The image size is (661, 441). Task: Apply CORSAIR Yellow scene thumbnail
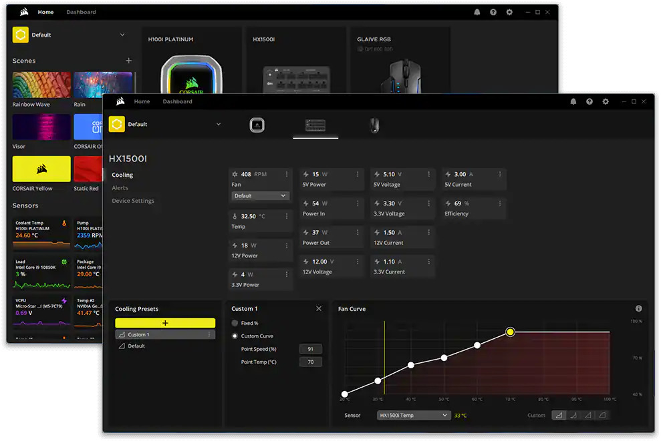(41, 169)
